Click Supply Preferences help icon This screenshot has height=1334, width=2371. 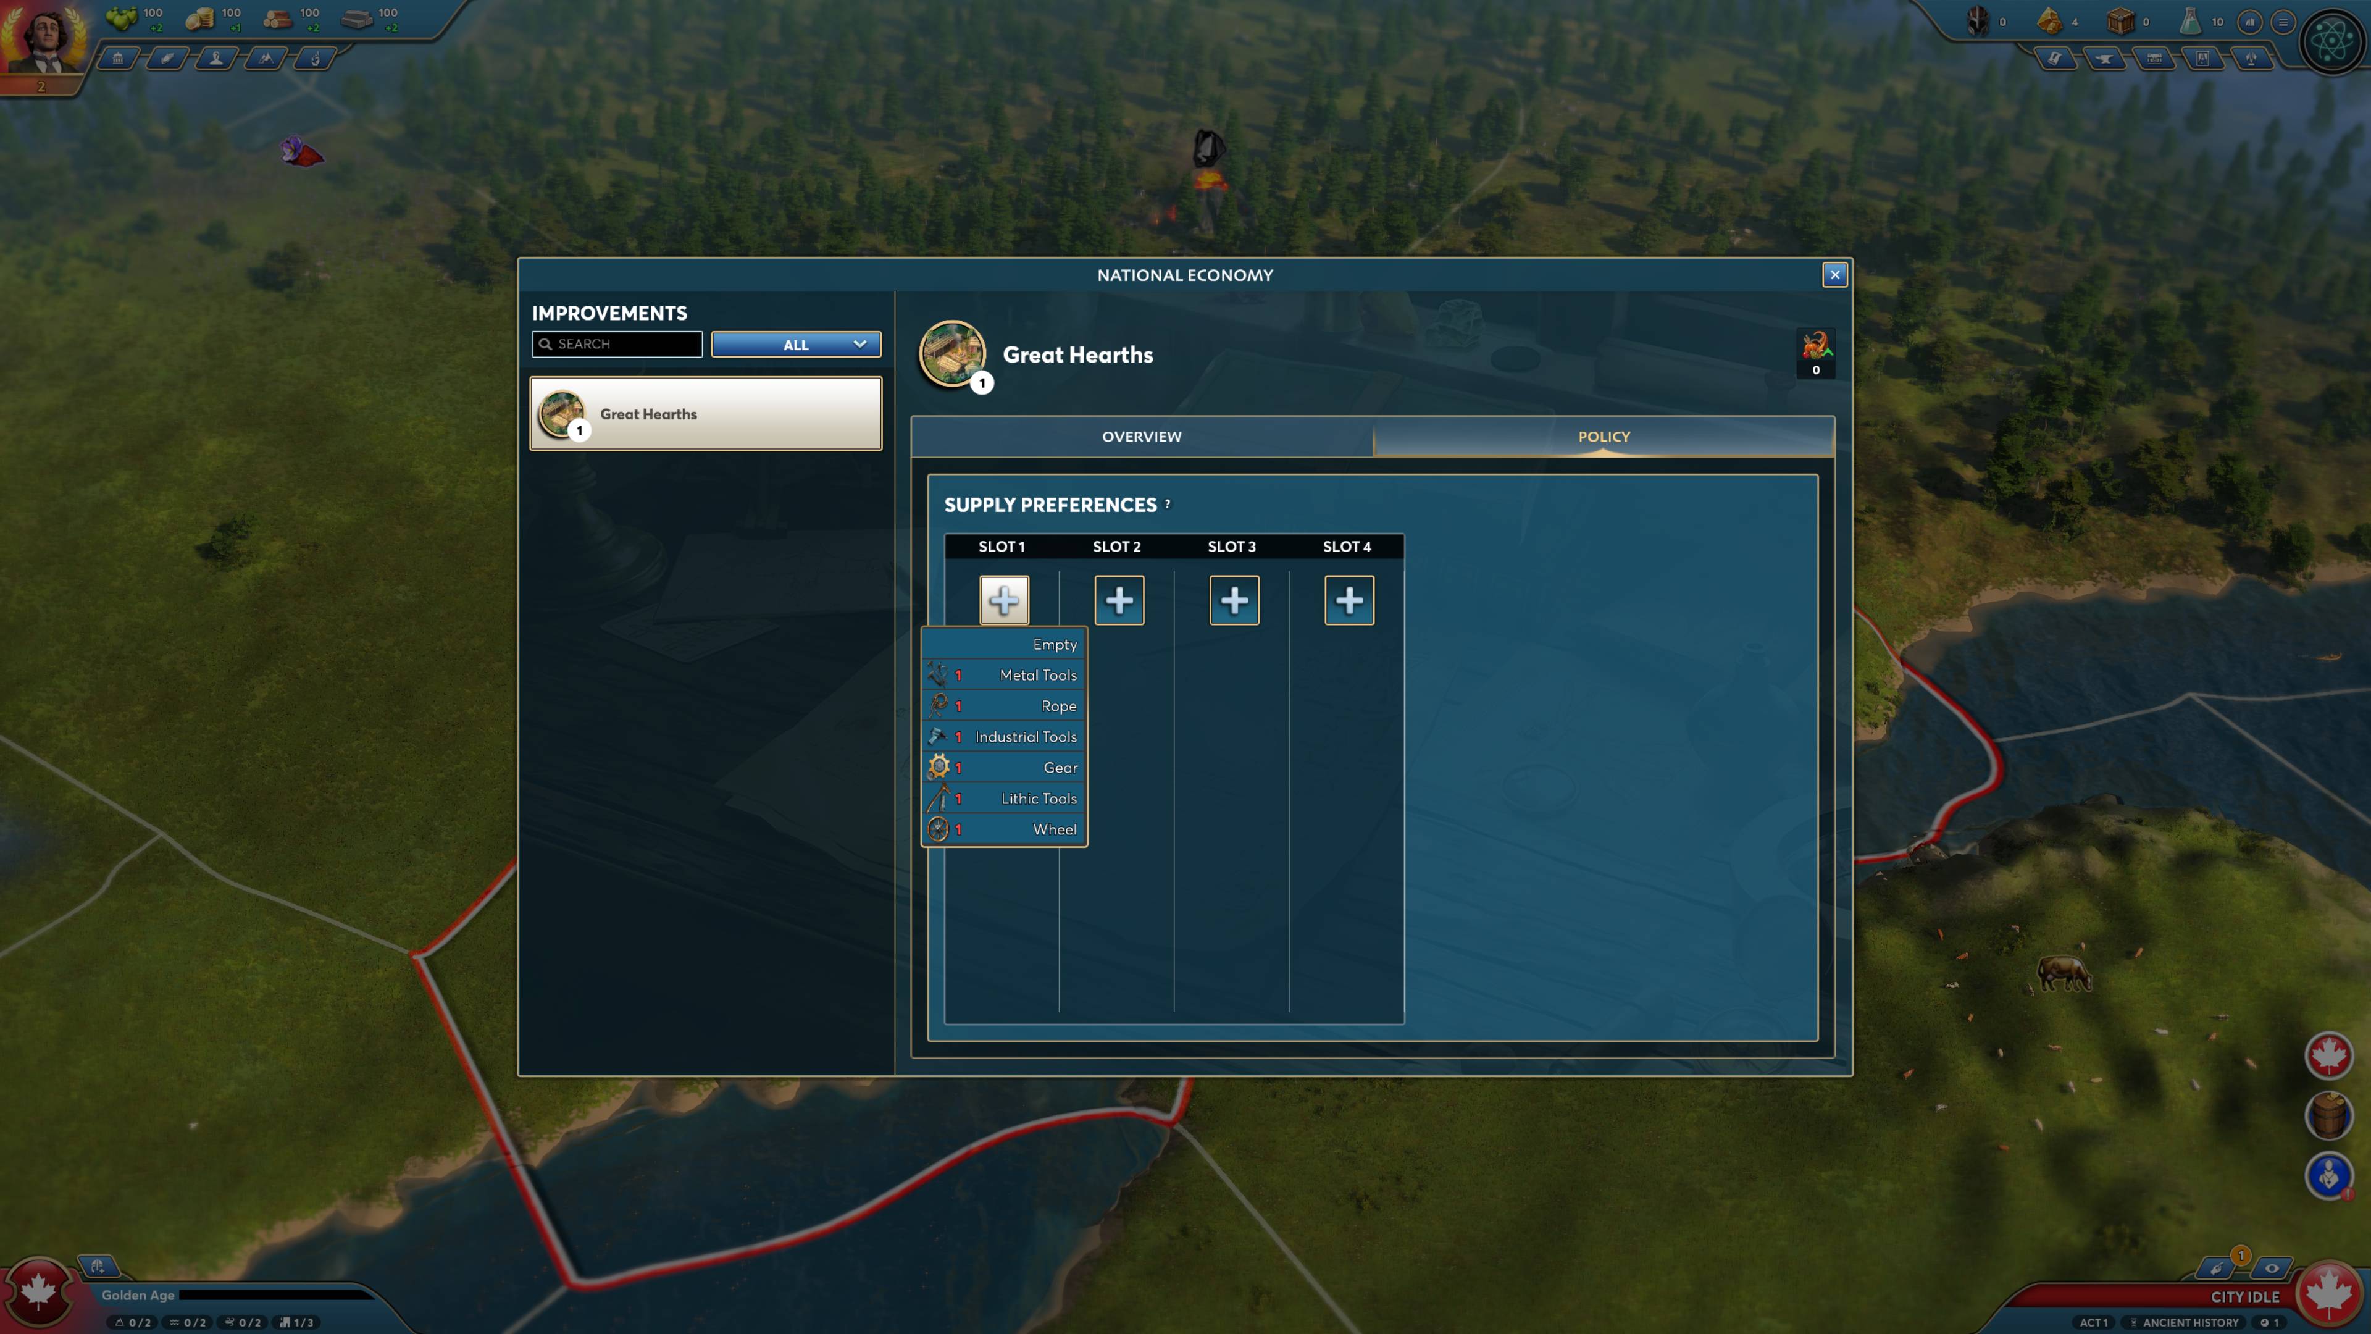tap(1169, 503)
